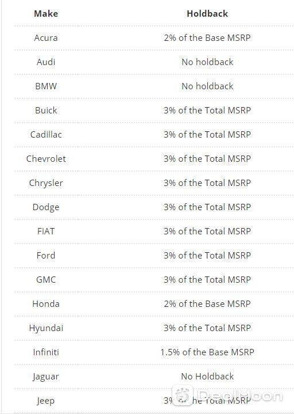Screen dimensions: 294x414
Task: Select the Make column header
Action: pyautogui.click(x=46, y=13)
